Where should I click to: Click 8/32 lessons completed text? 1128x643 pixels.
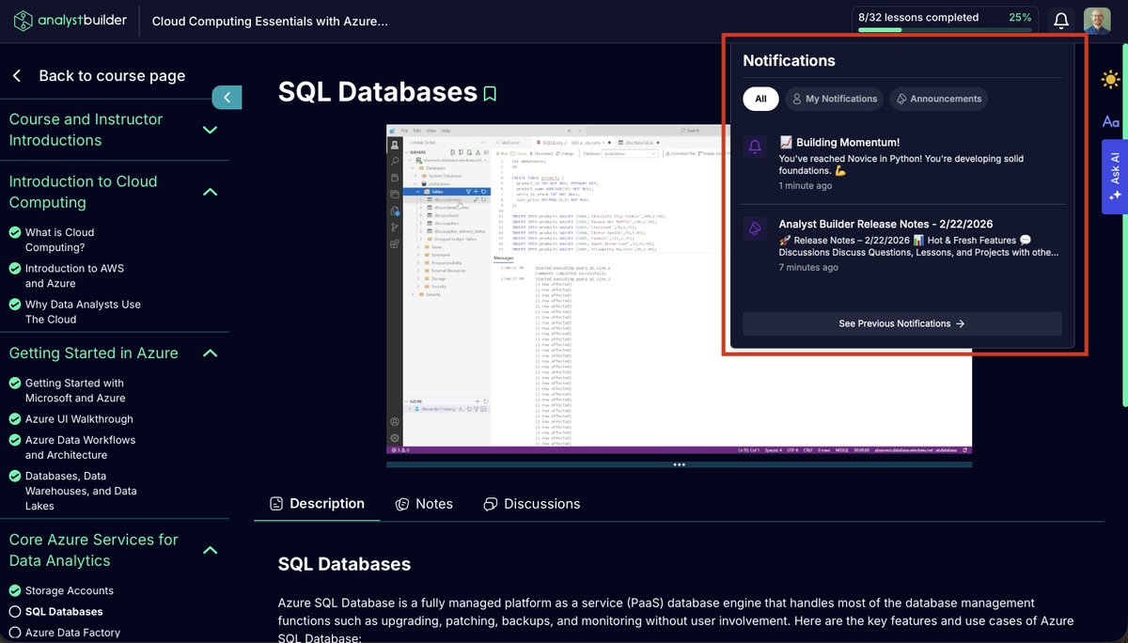[918, 17]
